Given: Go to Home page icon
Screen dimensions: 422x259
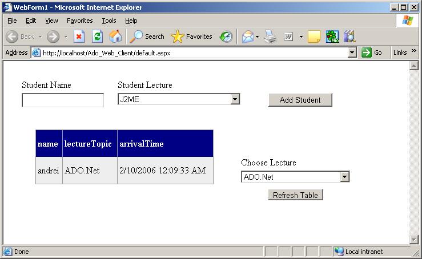Looking at the screenshot, I should [x=115, y=37].
